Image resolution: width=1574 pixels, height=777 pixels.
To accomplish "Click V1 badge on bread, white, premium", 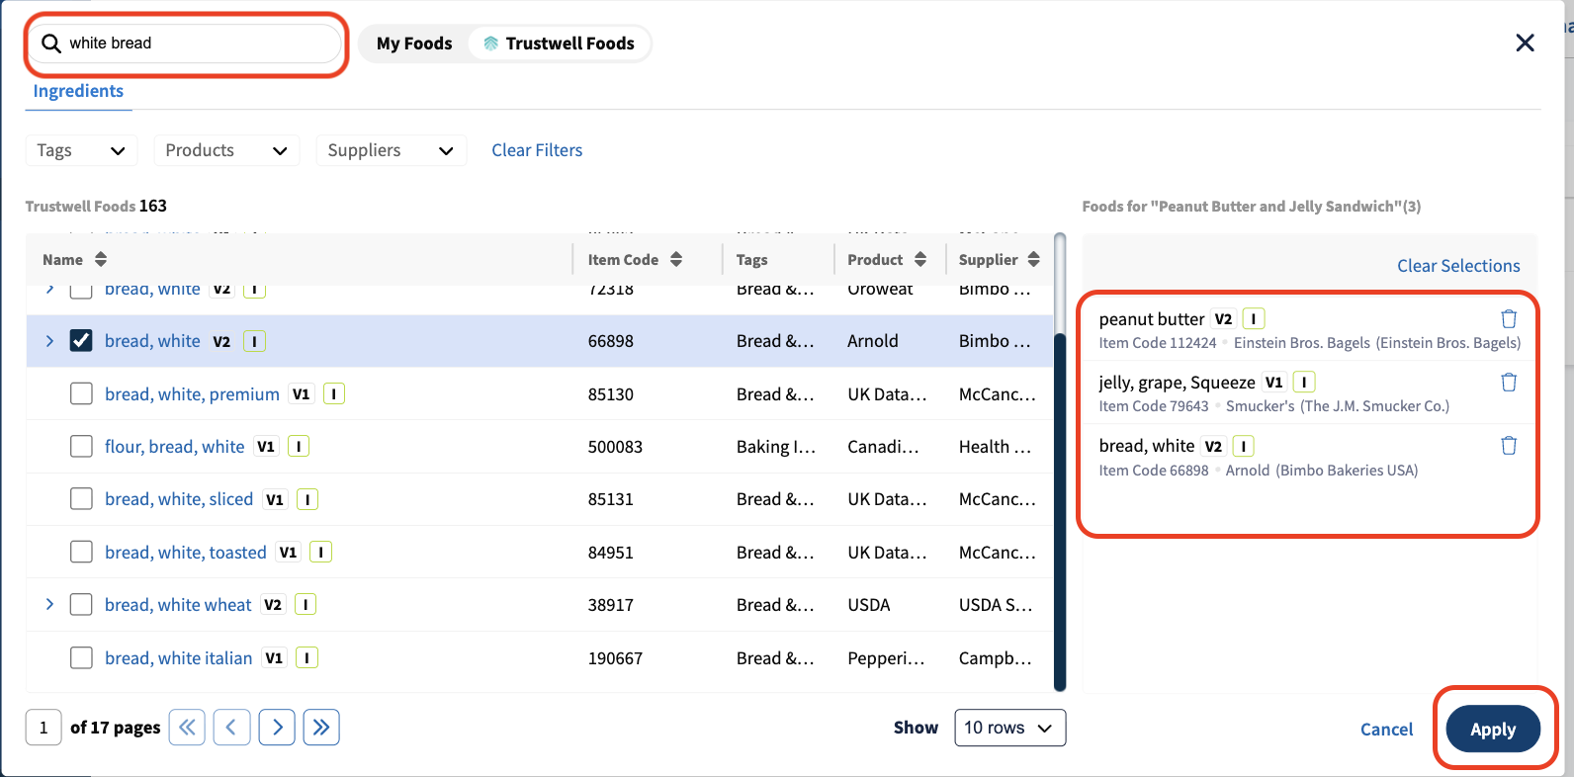I will click(x=302, y=393).
